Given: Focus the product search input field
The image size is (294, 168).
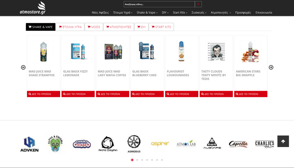Looking at the screenshot, I should coord(159,4).
